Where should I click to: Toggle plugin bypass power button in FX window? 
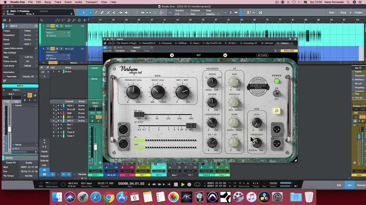(x=105, y=48)
